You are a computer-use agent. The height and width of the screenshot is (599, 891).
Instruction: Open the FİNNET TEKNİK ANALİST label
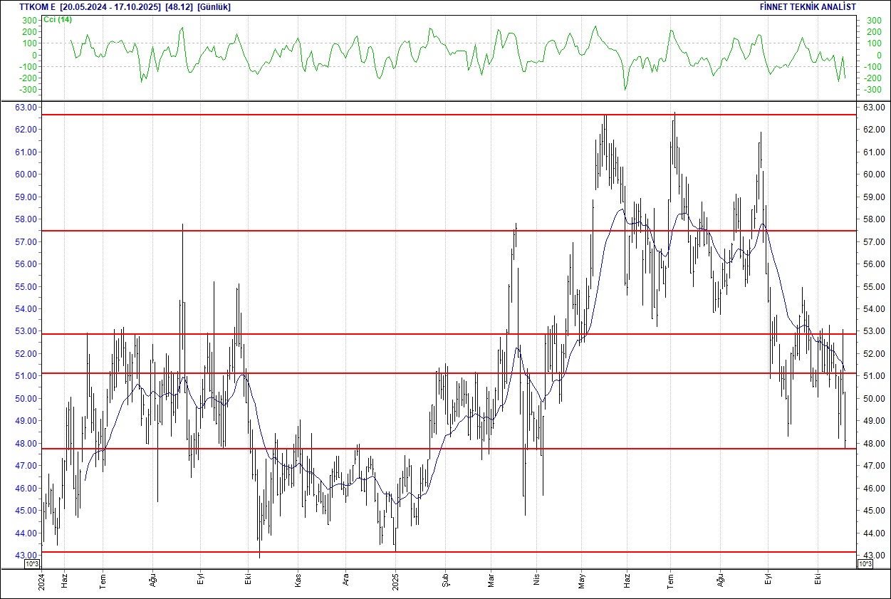tap(808, 6)
